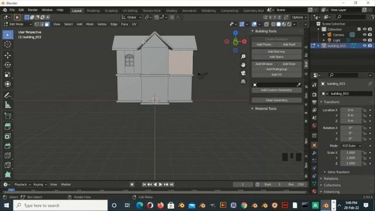Viewport: 375px width, 211px height.
Task: Enable face select mode
Action: [47, 24]
